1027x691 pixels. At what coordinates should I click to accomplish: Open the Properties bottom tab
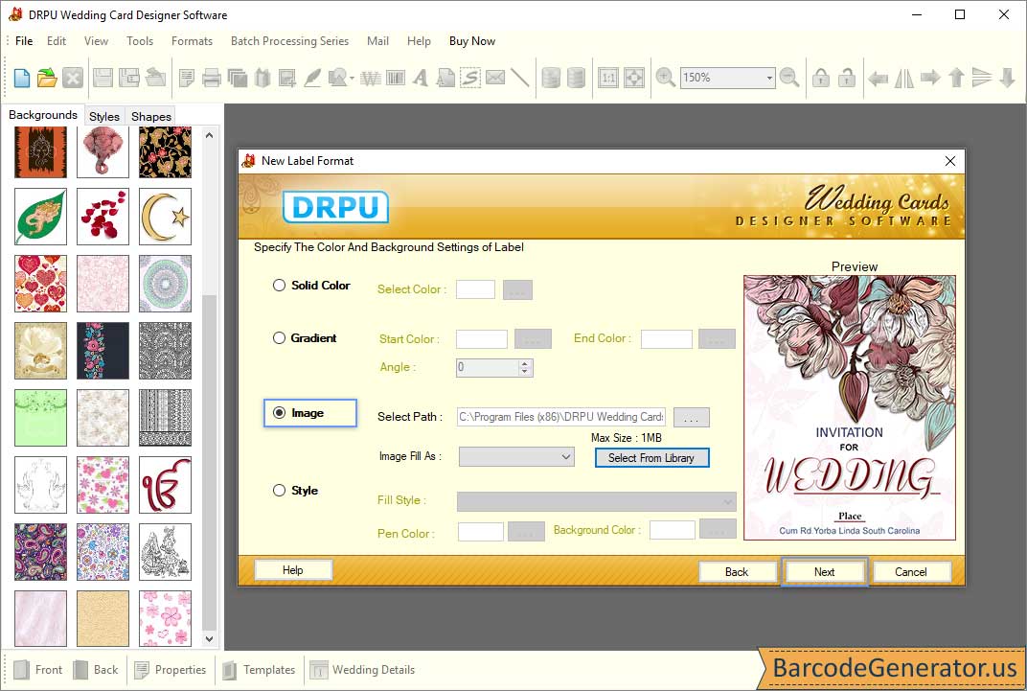tap(171, 669)
